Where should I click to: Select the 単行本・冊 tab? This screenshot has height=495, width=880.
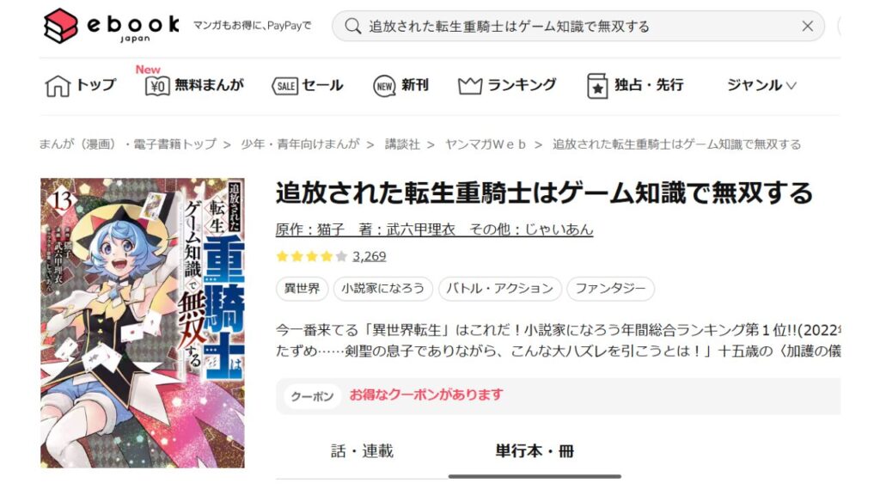(x=535, y=450)
